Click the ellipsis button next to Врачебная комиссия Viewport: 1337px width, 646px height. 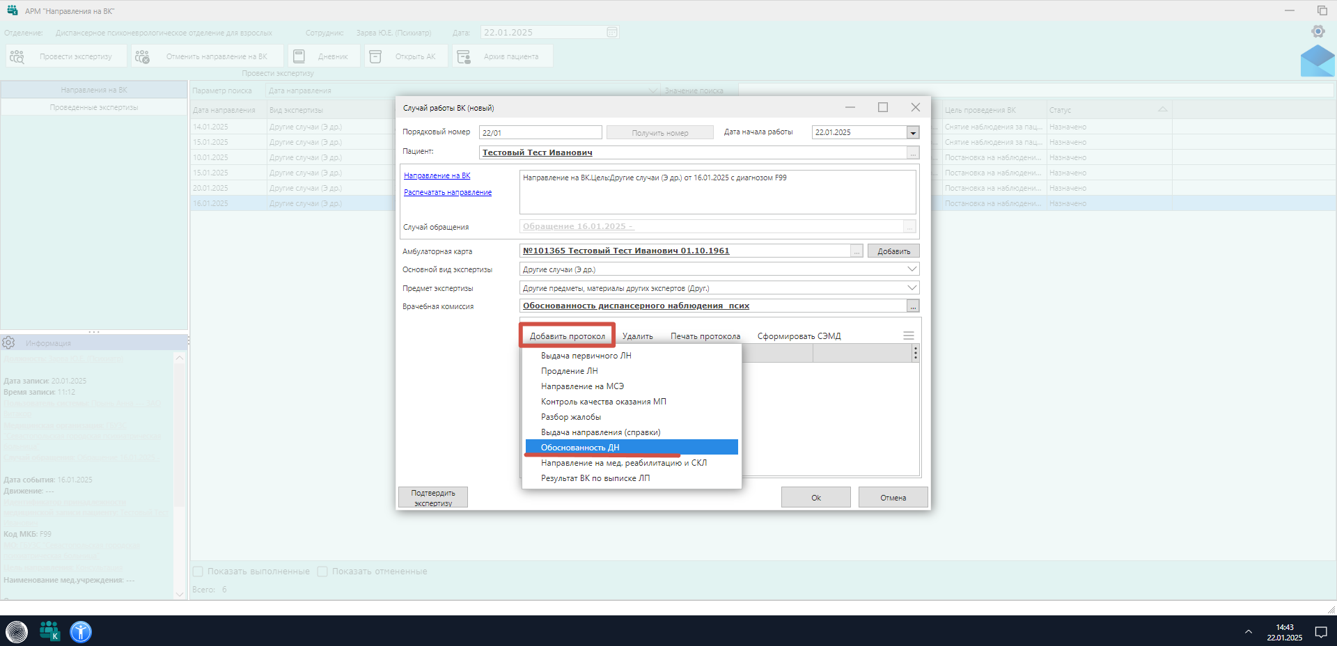913,306
